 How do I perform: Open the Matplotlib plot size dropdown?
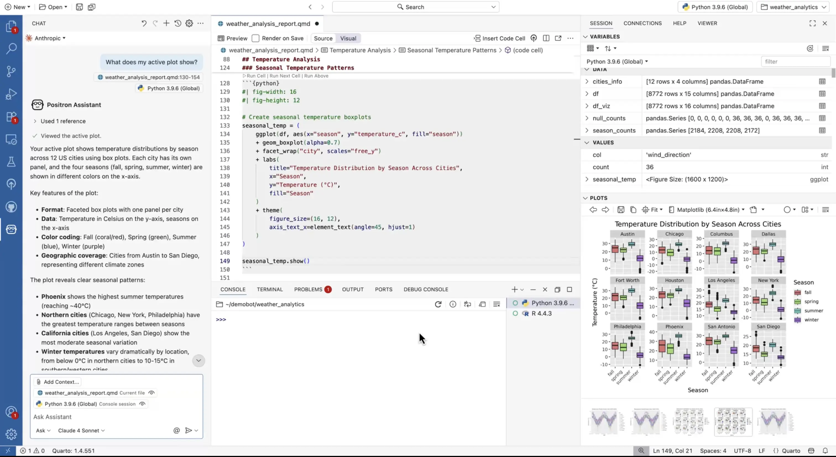[707, 209]
